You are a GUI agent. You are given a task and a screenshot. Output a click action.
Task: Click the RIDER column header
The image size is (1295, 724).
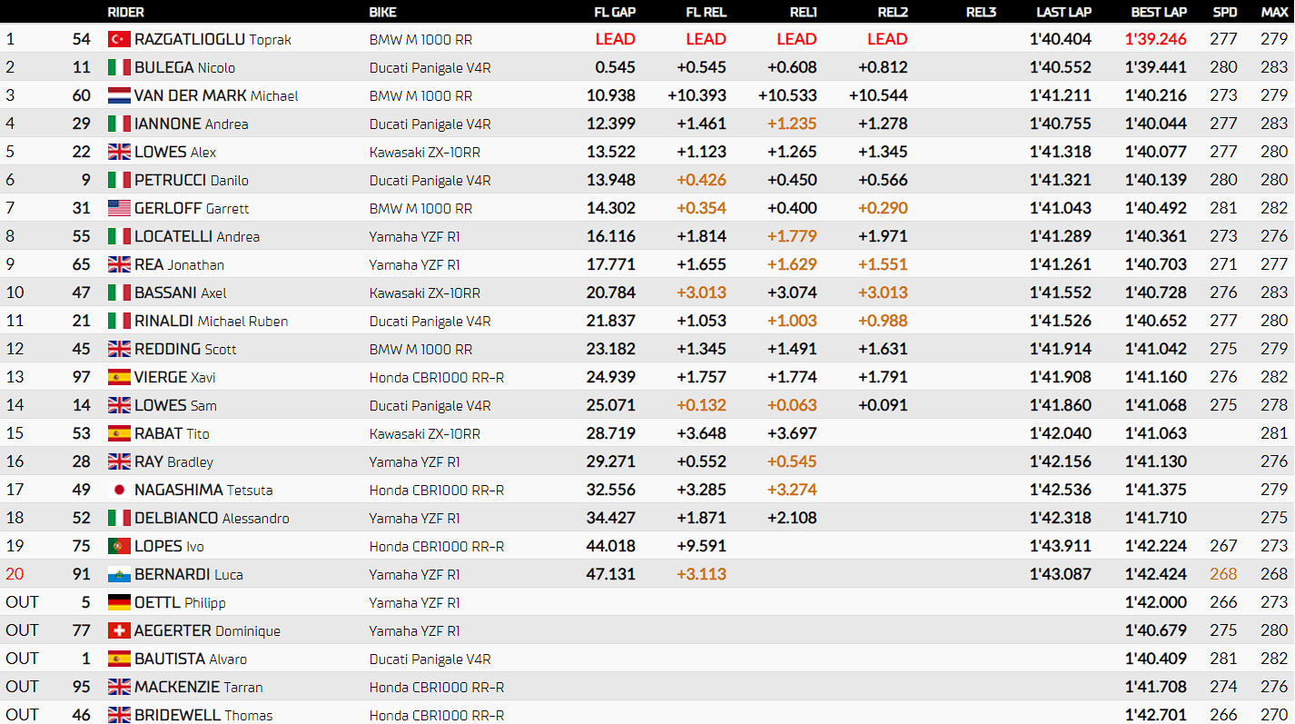(125, 12)
